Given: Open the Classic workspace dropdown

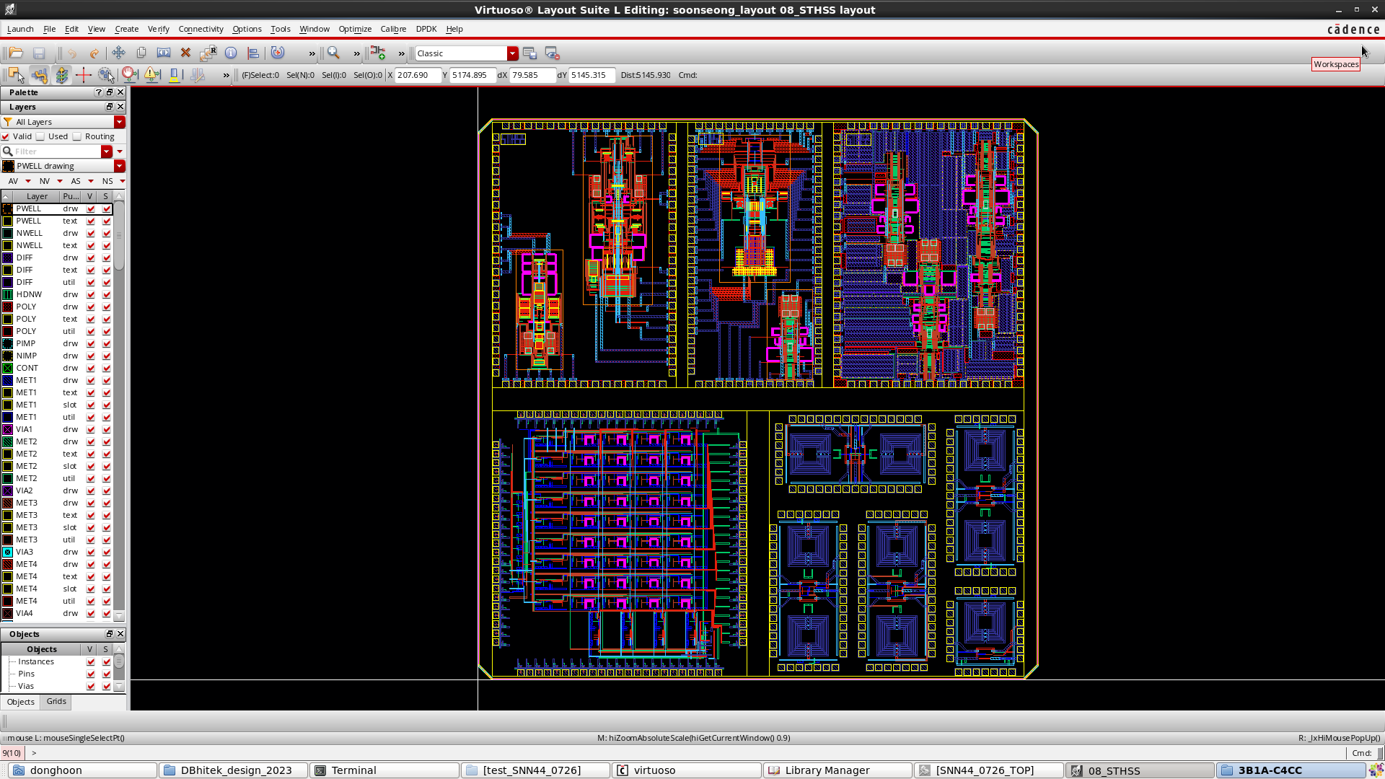Looking at the screenshot, I should pos(512,53).
